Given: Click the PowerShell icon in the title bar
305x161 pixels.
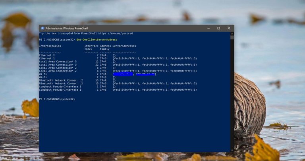Looking at the screenshot, I should pyautogui.click(x=42, y=28).
